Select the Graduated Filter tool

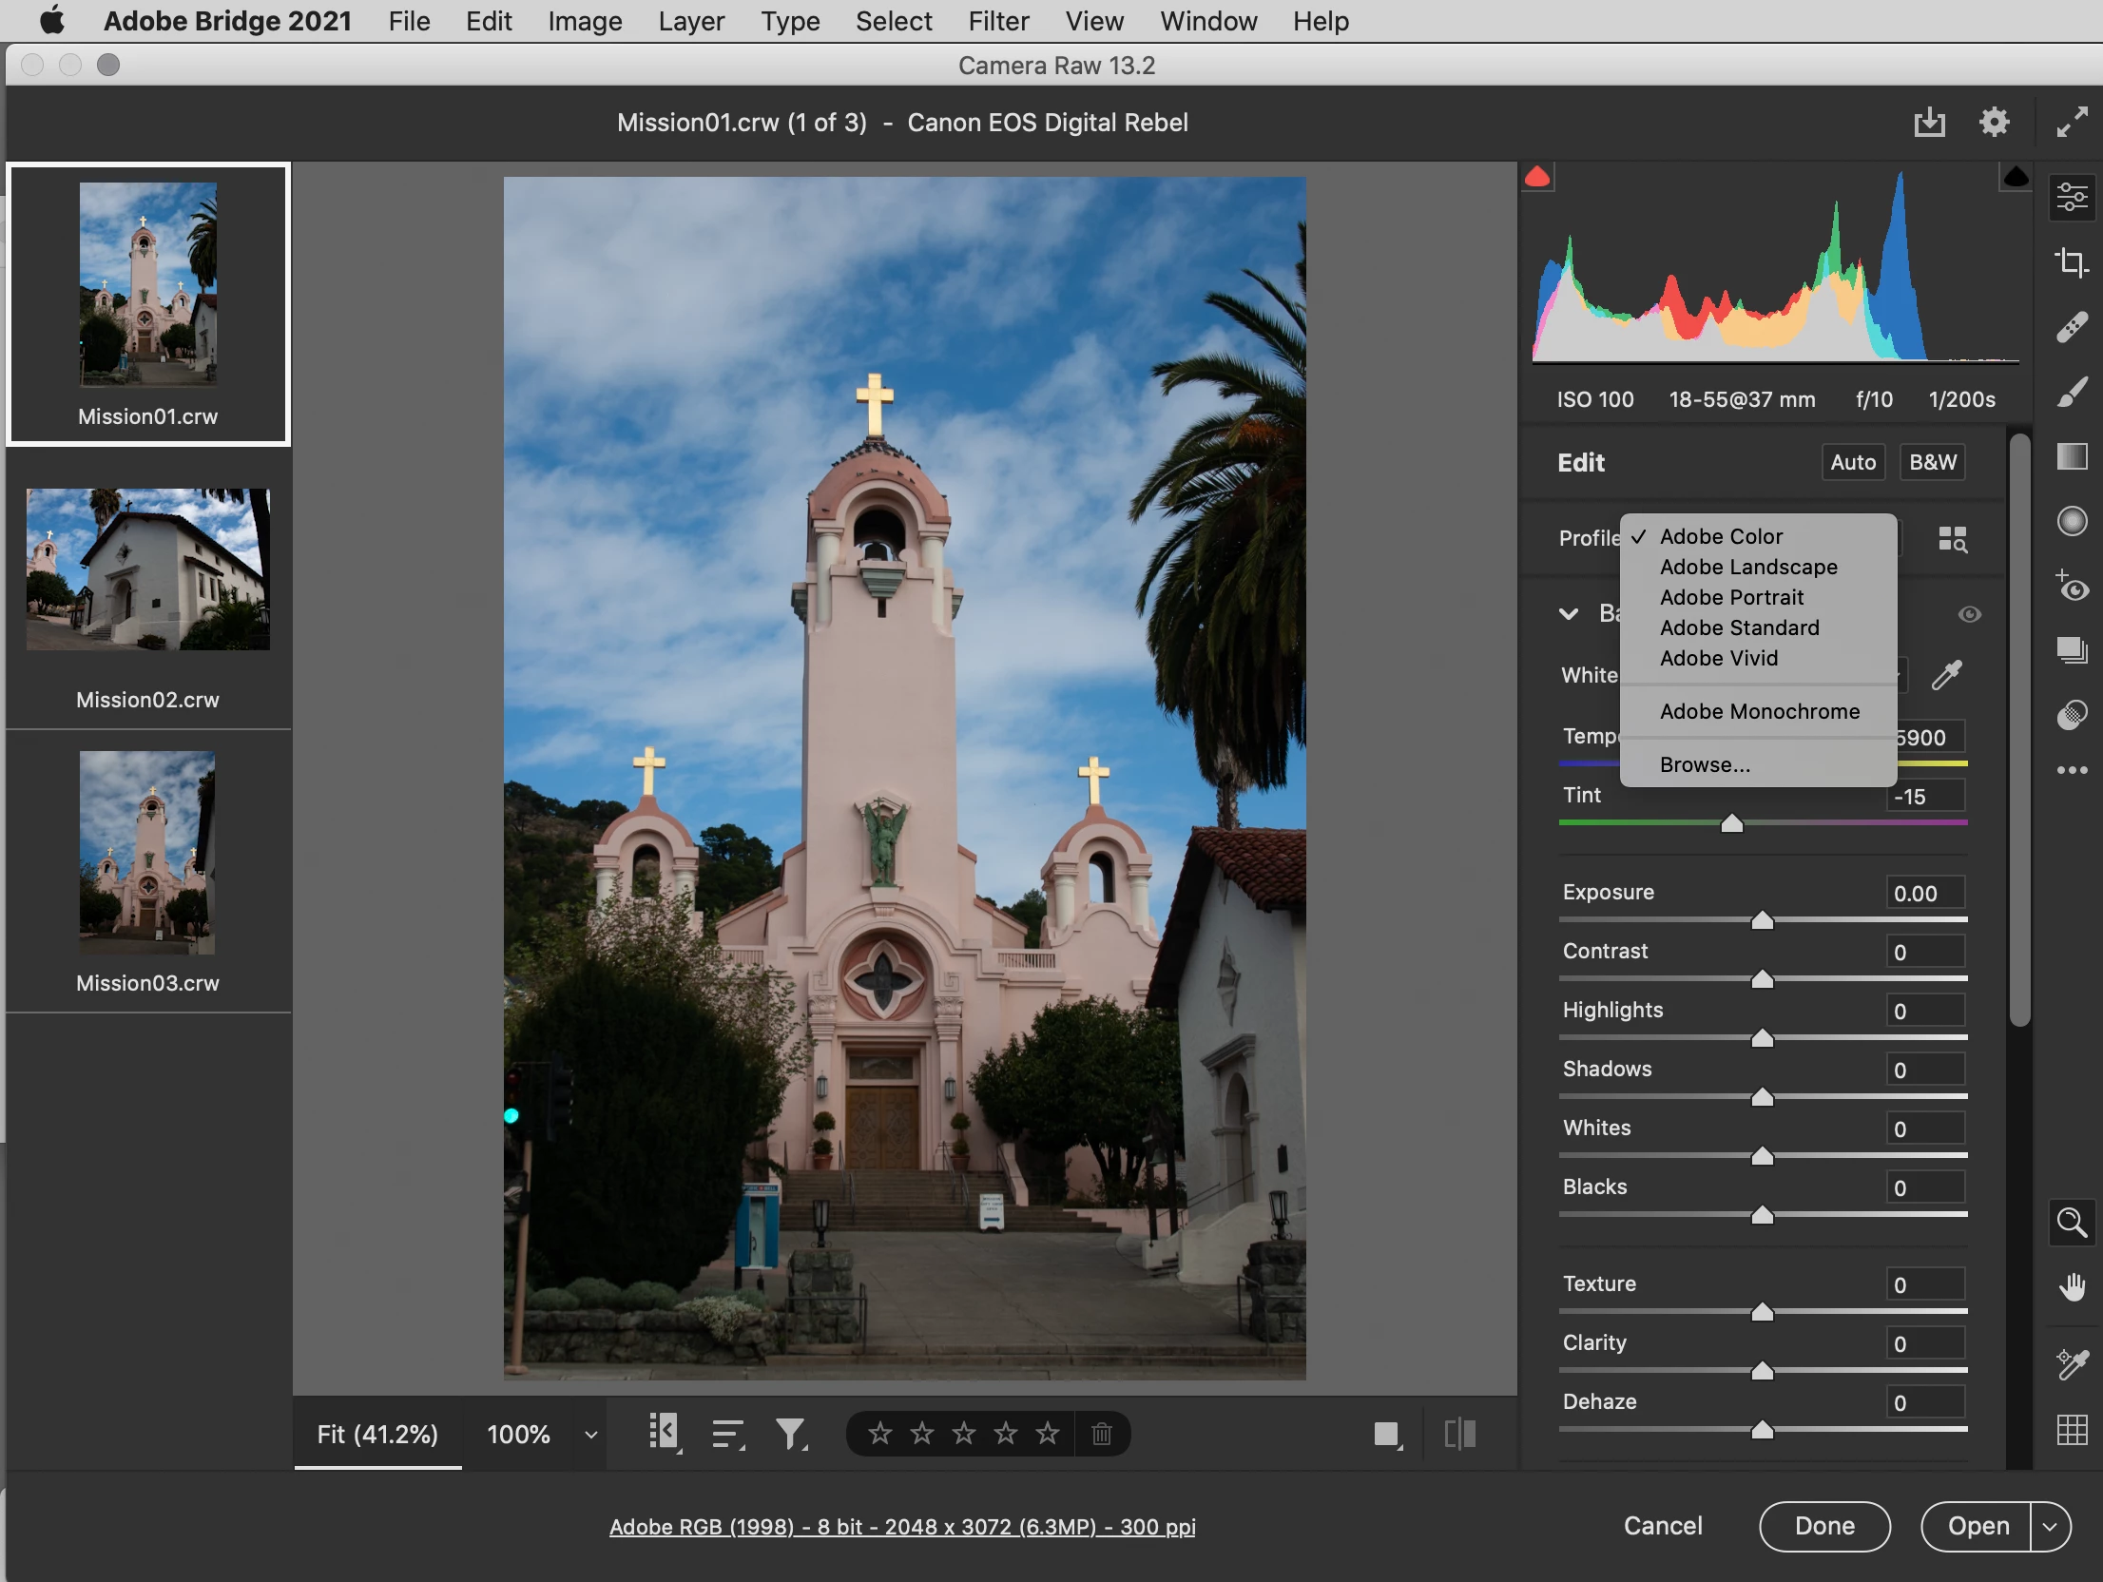pyautogui.click(x=2072, y=456)
